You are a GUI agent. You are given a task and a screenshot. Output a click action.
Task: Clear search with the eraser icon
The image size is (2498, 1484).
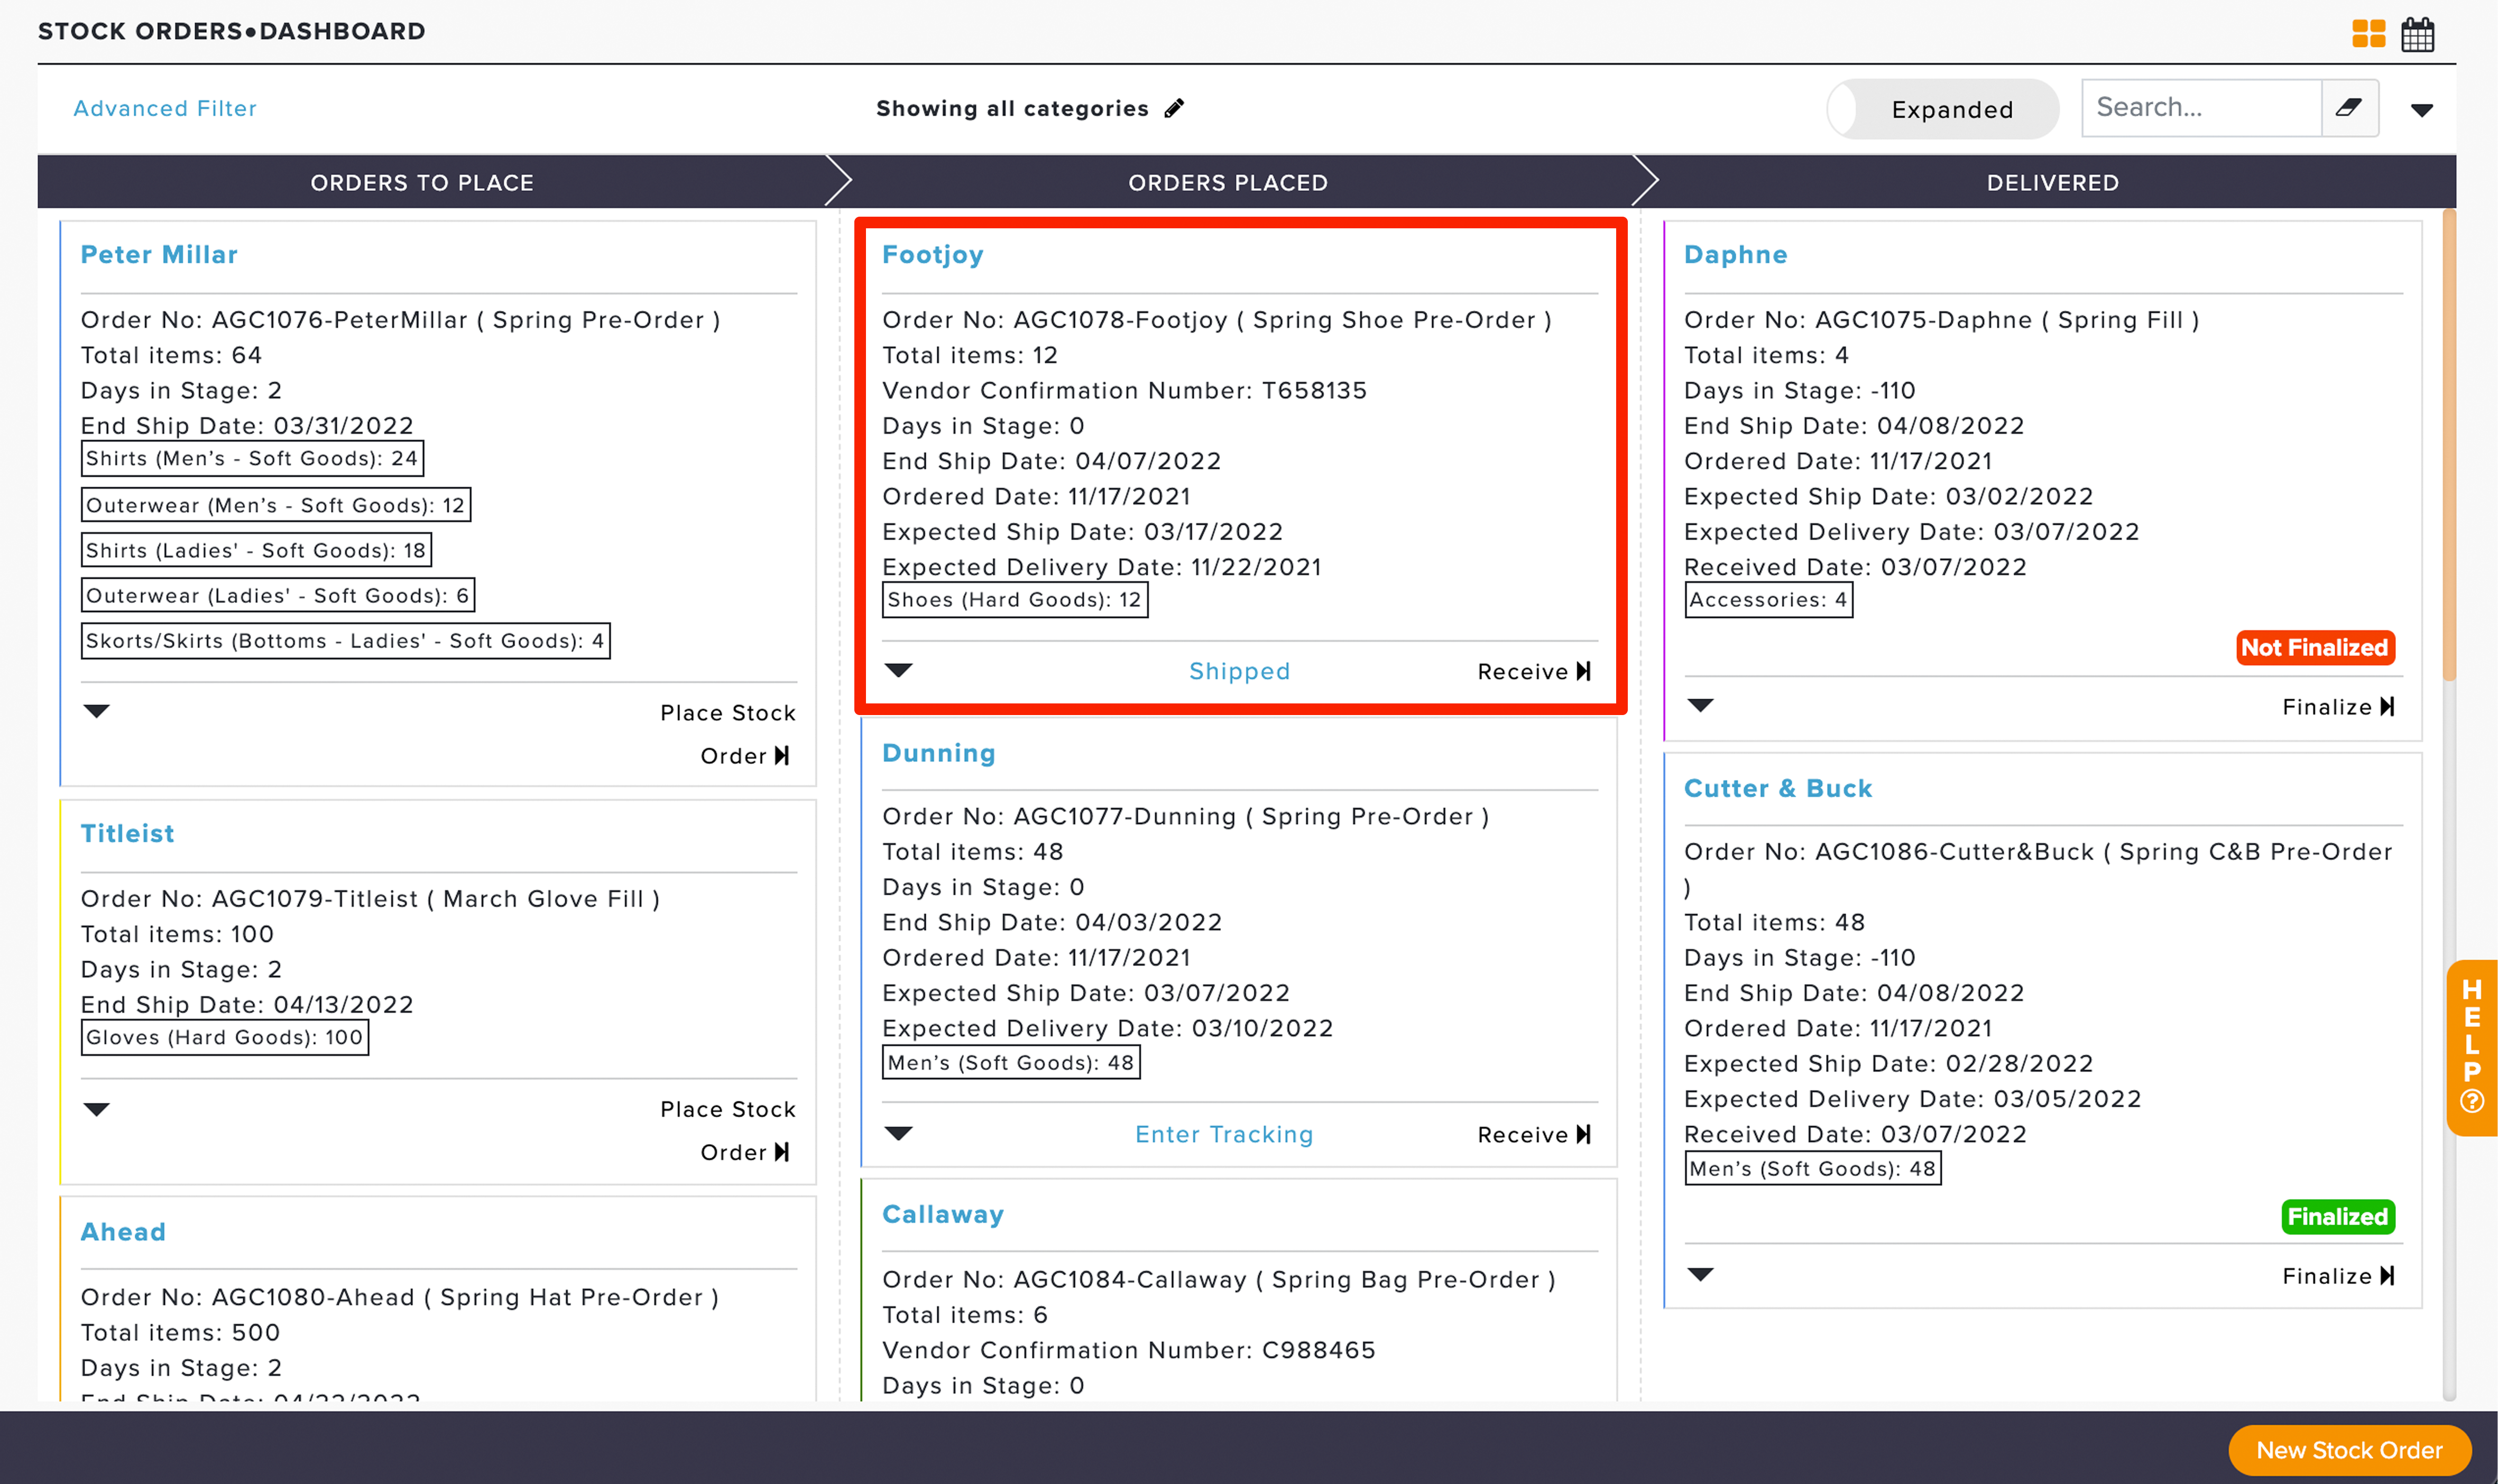[x=2349, y=108]
